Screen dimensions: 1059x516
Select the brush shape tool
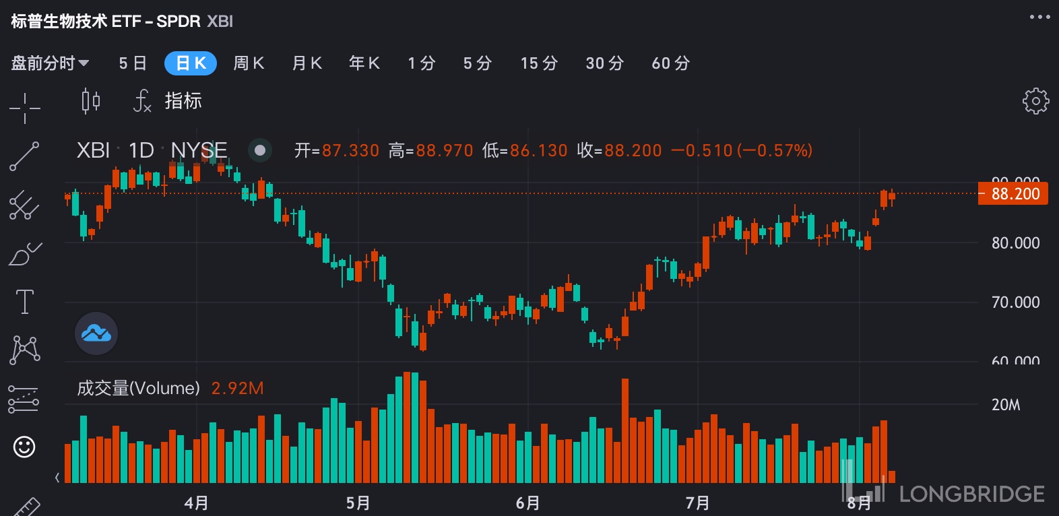click(x=25, y=254)
